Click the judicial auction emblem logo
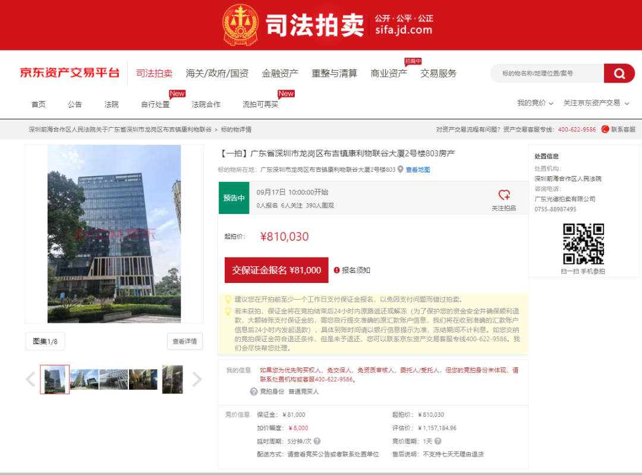 tap(240, 25)
